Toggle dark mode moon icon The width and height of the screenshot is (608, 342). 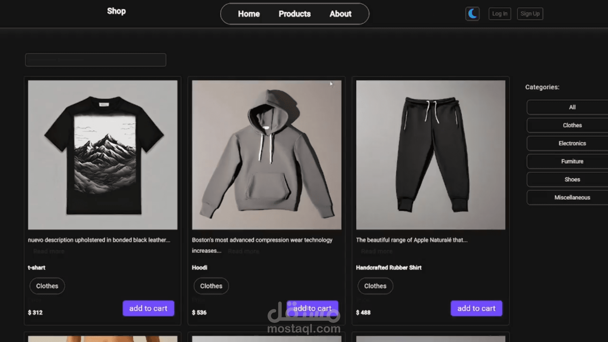[x=472, y=14]
